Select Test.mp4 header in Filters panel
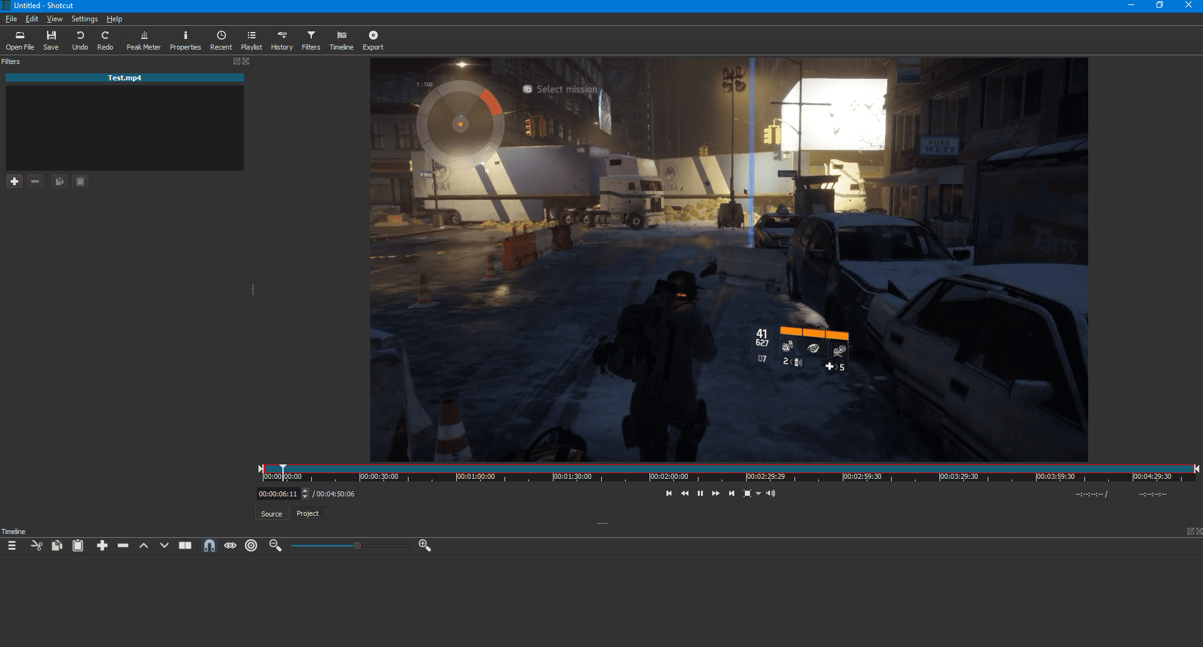The image size is (1203, 647). (x=124, y=78)
